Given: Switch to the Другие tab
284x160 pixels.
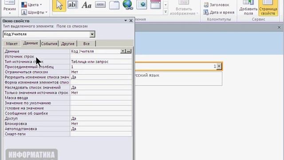Looking at the screenshot, I should (x=68, y=44).
